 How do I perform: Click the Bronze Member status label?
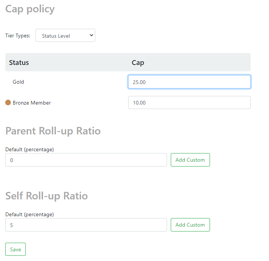point(32,103)
